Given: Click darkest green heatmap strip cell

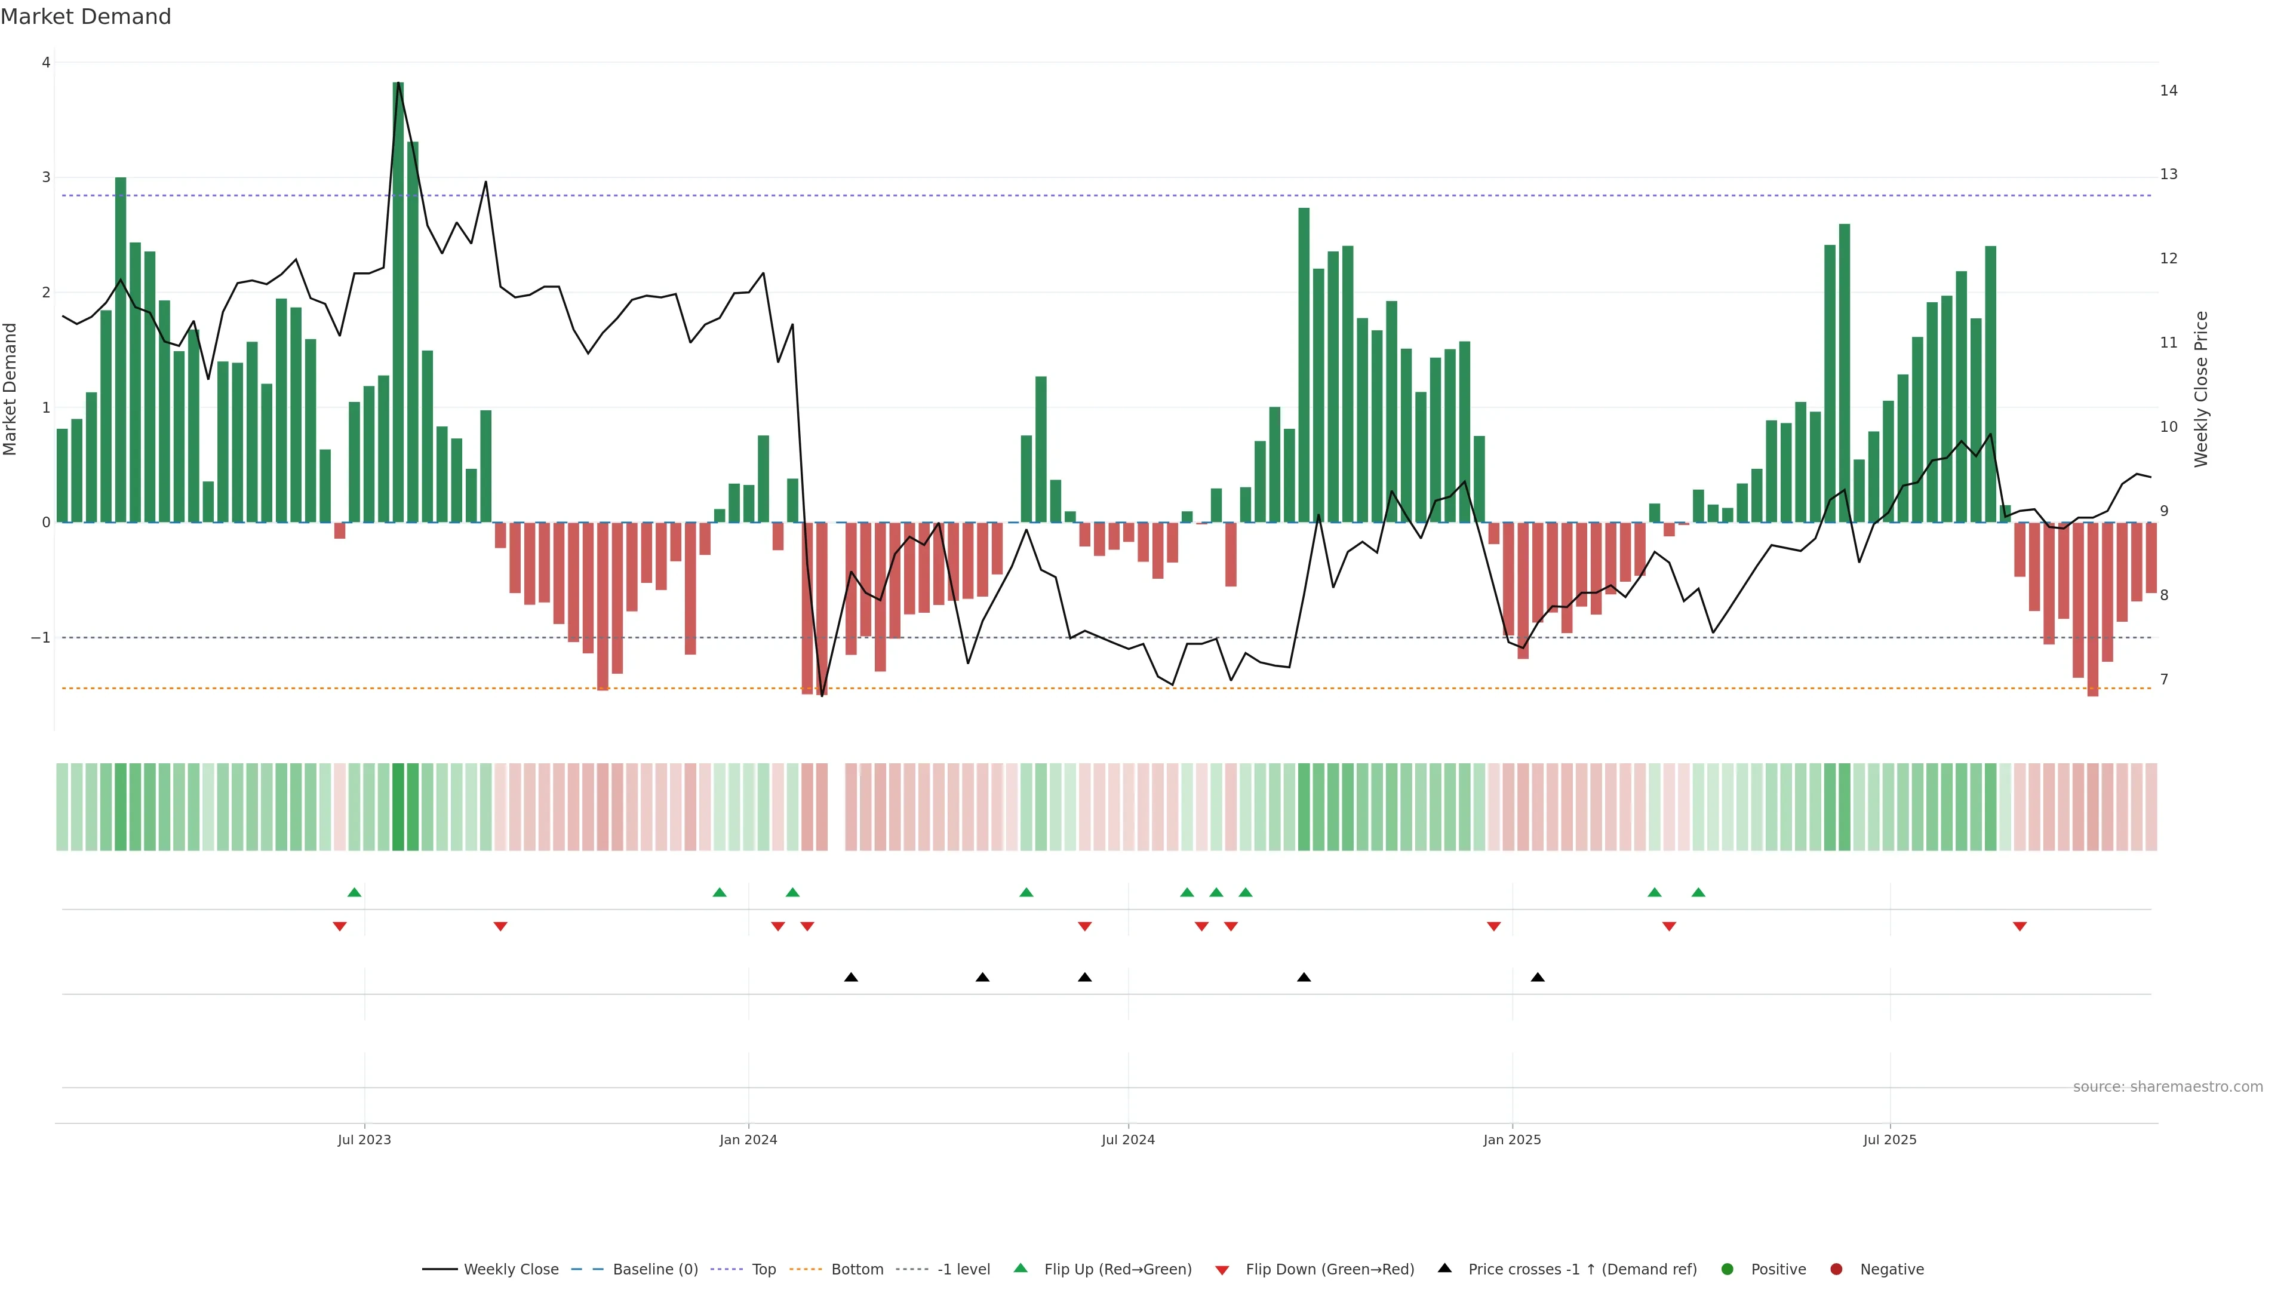Looking at the screenshot, I should 398,807.
